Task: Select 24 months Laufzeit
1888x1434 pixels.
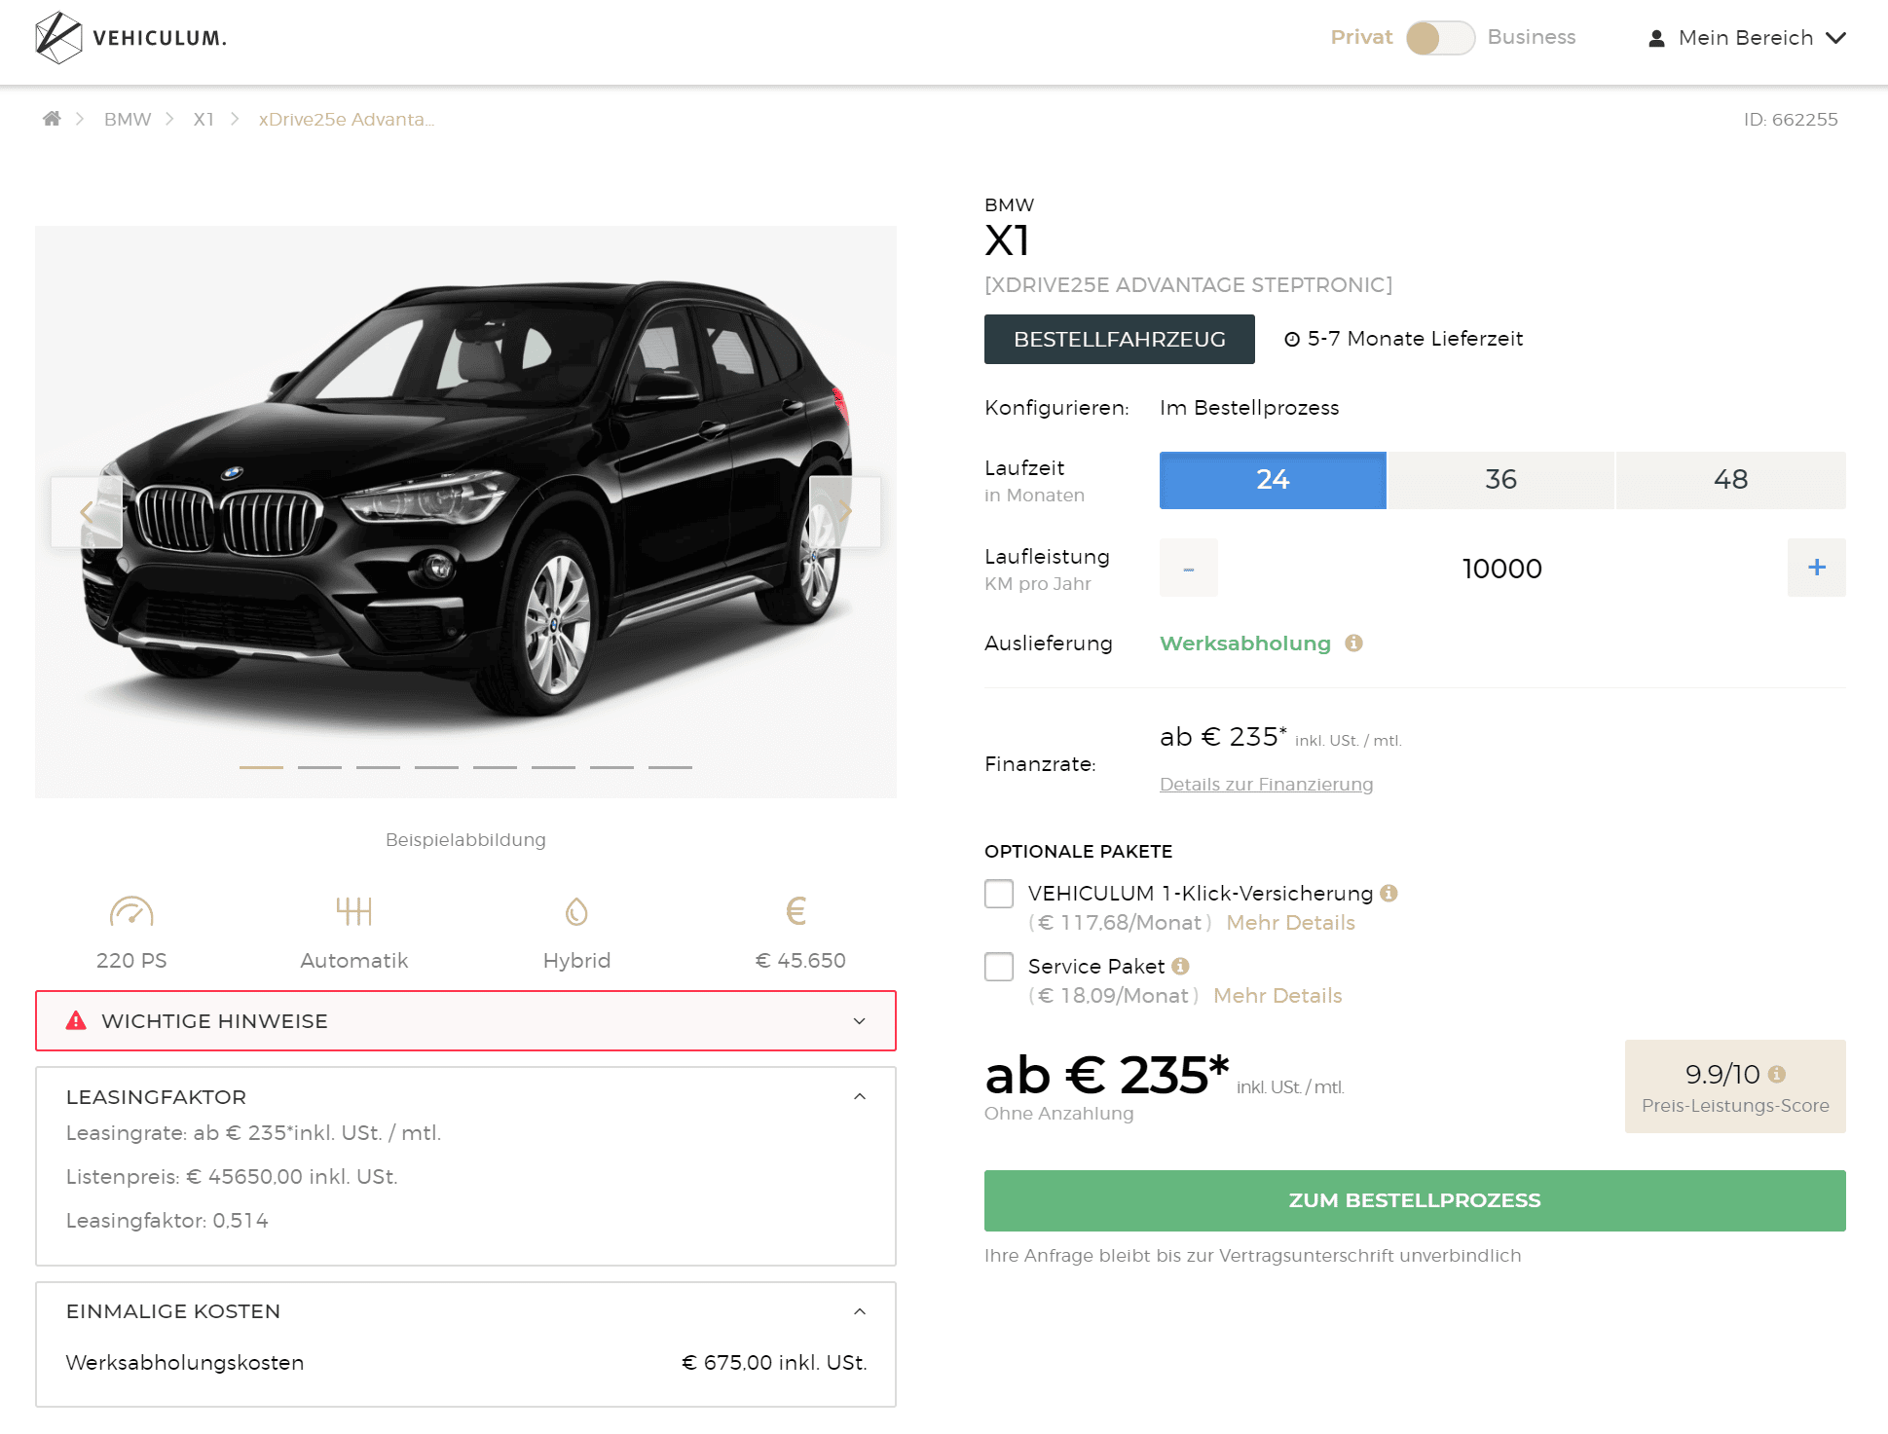Action: tap(1273, 480)
